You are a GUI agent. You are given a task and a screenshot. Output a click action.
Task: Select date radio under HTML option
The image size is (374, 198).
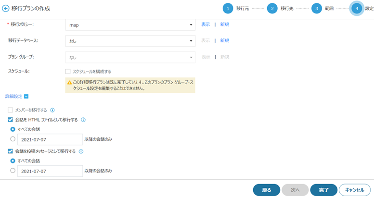[13, 139]
